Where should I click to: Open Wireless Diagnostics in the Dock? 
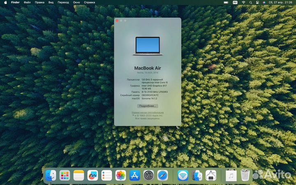pos(183,176)
